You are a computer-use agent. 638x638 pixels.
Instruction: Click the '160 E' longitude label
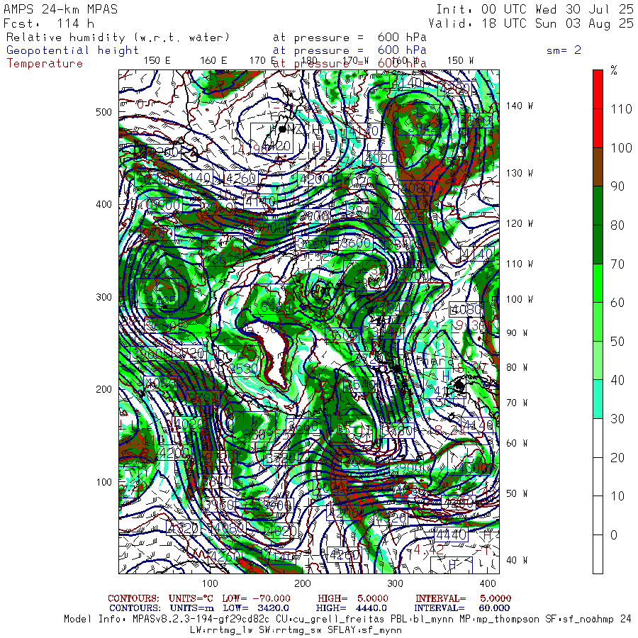213,61
